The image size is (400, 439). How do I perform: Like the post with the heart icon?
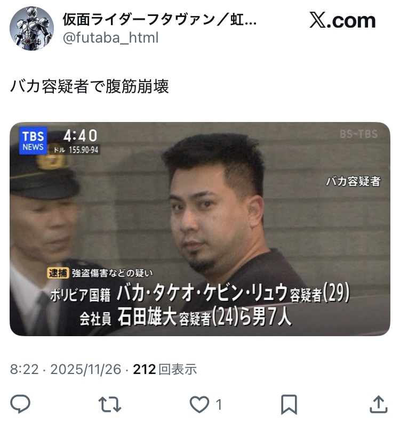click(199, 404)
